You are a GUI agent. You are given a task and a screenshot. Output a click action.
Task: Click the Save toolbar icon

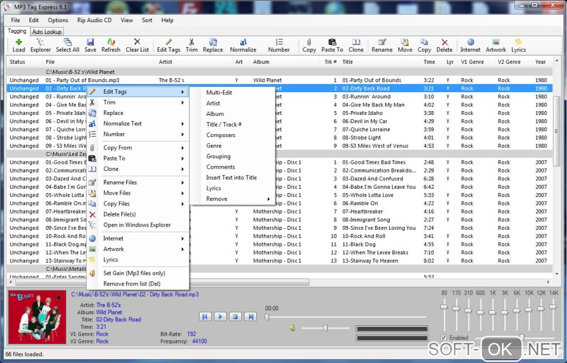coord(90,45)
